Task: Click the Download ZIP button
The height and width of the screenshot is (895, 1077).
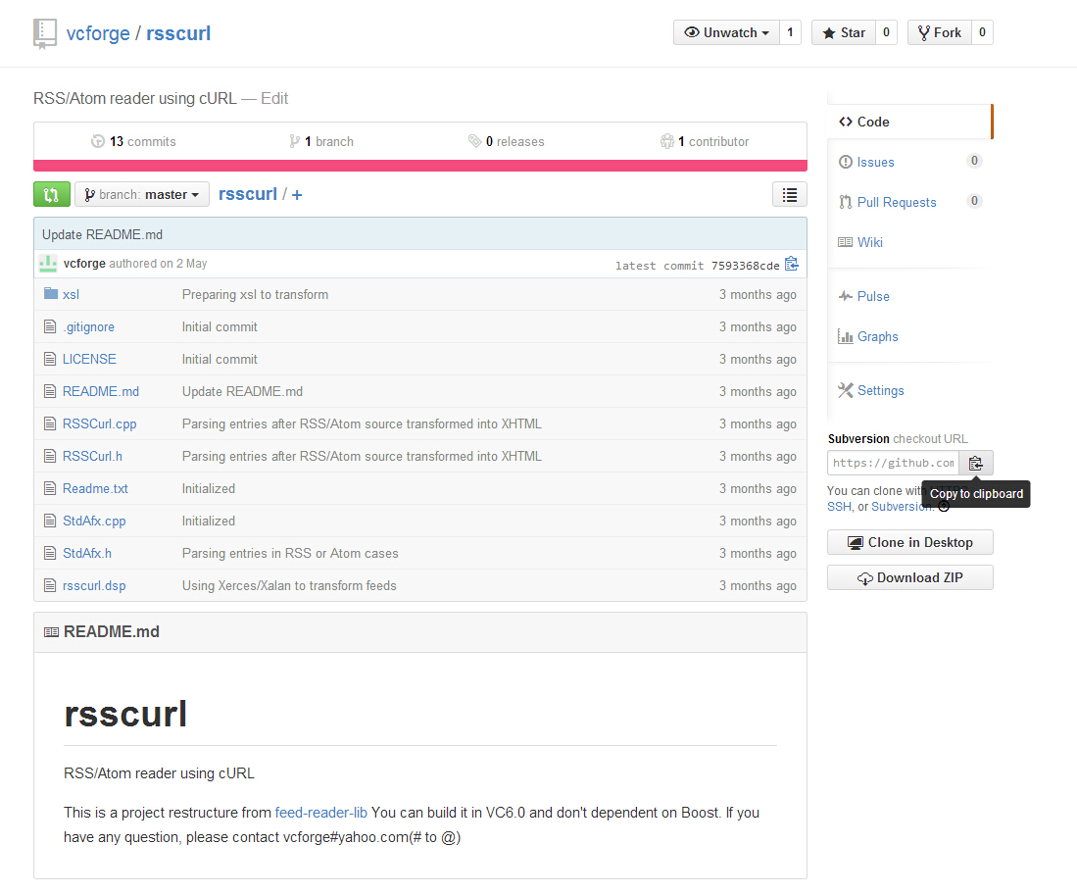Action: (x=910, y=577)
